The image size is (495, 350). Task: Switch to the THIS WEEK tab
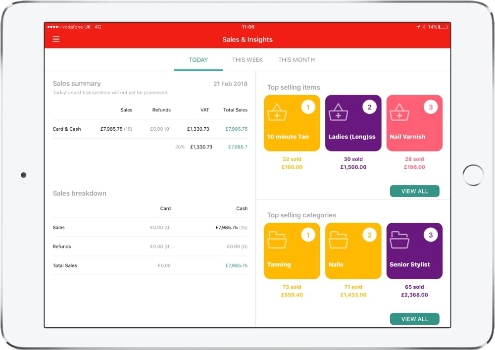pos(247,60)
